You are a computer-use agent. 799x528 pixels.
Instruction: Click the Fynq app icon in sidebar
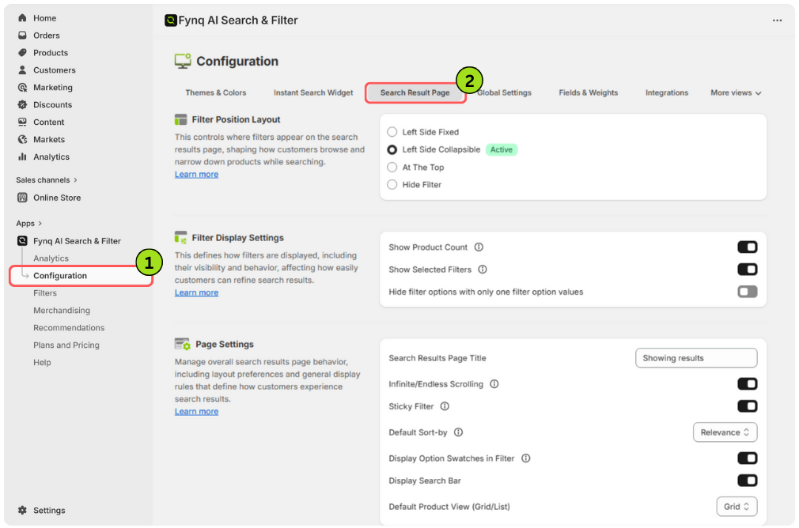pos(22,241)
